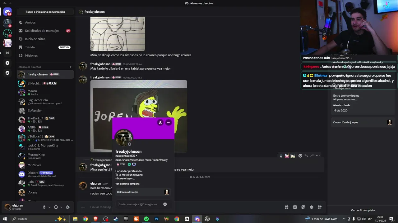Open Photoshop from the taskbar
The height and width of the screenshot is (223, 398).
156,219
